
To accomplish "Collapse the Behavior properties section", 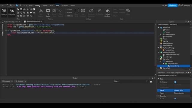I will (x=159, y=96).
